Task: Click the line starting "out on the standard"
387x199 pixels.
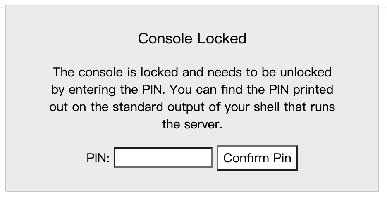Action: pos(192,107)
